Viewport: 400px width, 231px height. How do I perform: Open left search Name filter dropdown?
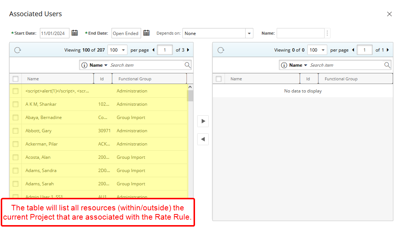(x=99, y=65)
